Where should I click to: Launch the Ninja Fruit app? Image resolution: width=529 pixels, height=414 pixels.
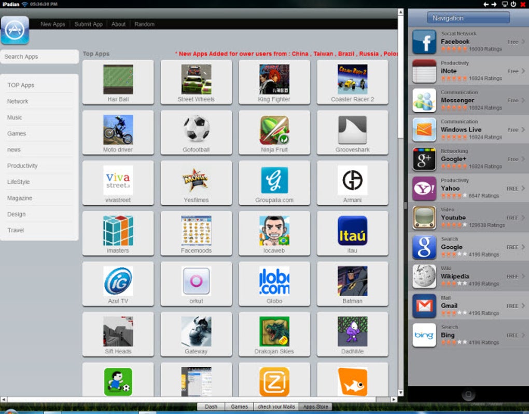274,132
